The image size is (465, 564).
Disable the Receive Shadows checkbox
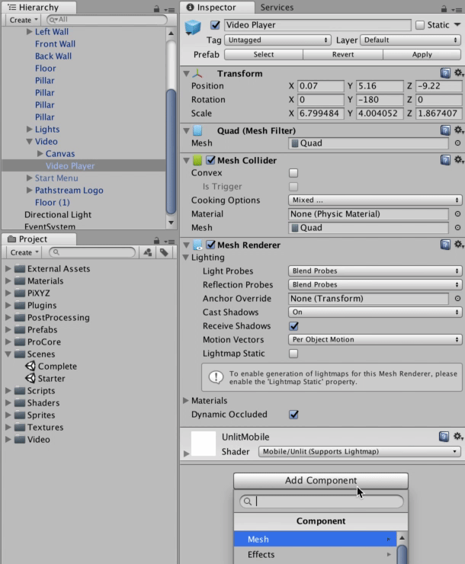(x=293, y=326)
